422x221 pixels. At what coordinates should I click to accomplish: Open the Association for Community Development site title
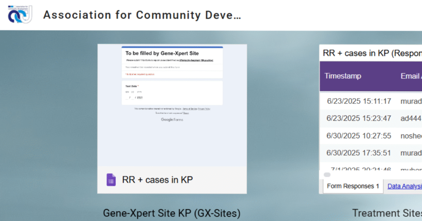tap(142, 15)
